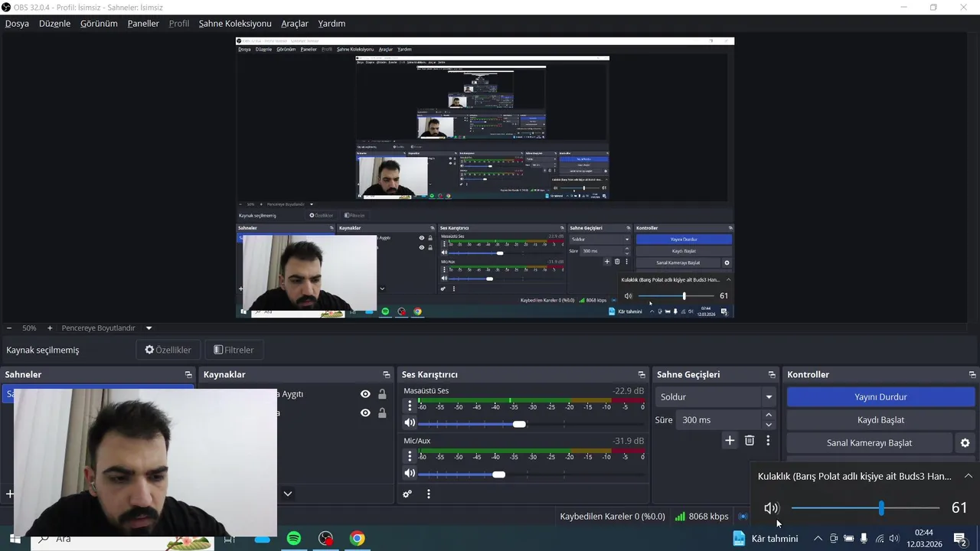Mute the Masaüstü Ses channel
This screenshot has height=551, width=980.
410,423
